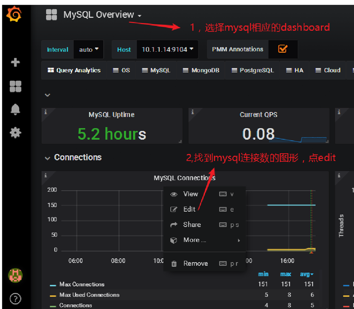Click the info icon on MySQL Uptime panel
The height and width of the screenshot is (309, 354).
pyautogui.click(x=46, y=112)
